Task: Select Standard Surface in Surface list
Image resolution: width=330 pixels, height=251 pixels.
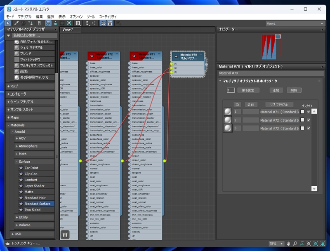Action: point(37,204)
